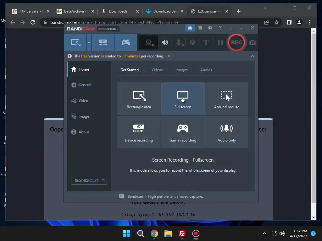Click the pause recording button
The width and height of the screenshot is (322, 241).
pos(220,42)
